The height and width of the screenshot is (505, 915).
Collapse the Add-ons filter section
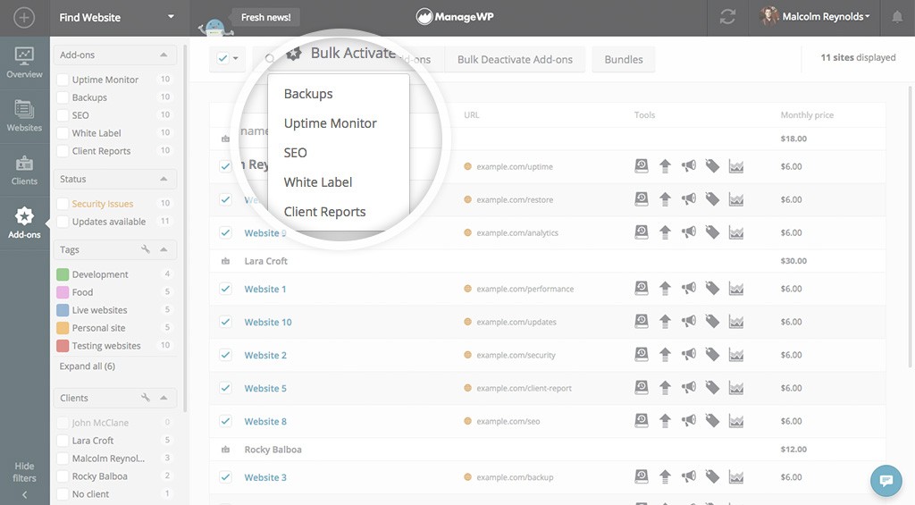point(164,55)
